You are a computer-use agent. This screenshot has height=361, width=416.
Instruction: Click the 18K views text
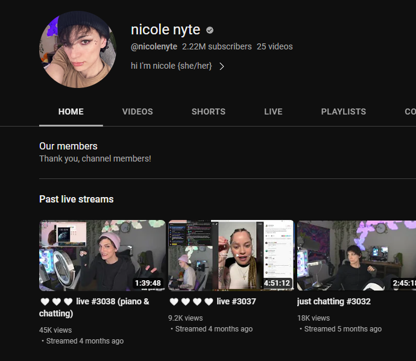click(314, 318)
